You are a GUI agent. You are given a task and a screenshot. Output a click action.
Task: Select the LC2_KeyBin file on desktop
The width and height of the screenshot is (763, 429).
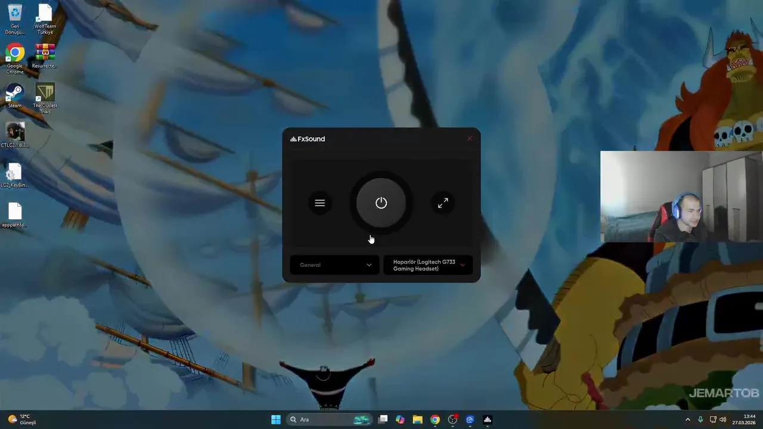(15, 176)
